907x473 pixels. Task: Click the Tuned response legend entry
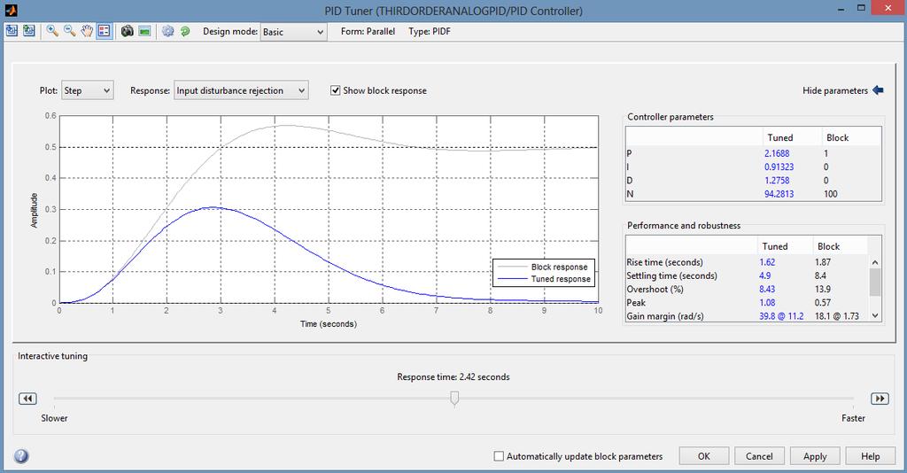[561, 279]
